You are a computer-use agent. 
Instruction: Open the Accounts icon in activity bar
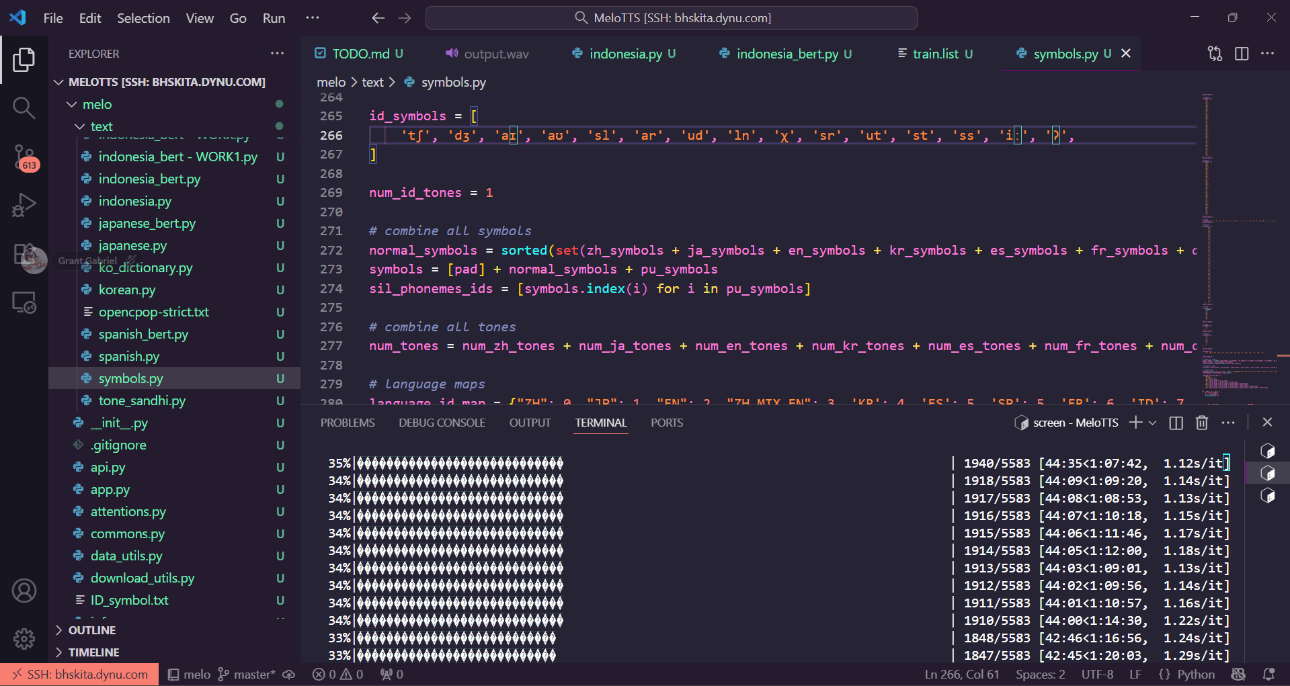click(x=24, y=591)
